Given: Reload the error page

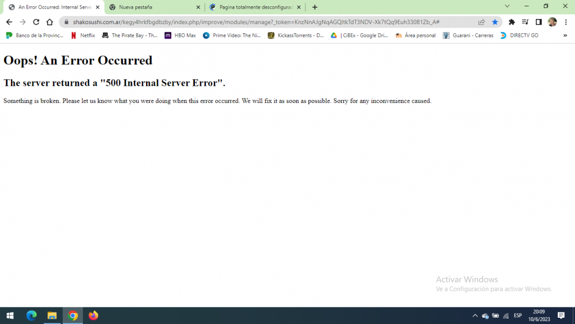Looking at the screenshot, I should [x=36, y=22].
